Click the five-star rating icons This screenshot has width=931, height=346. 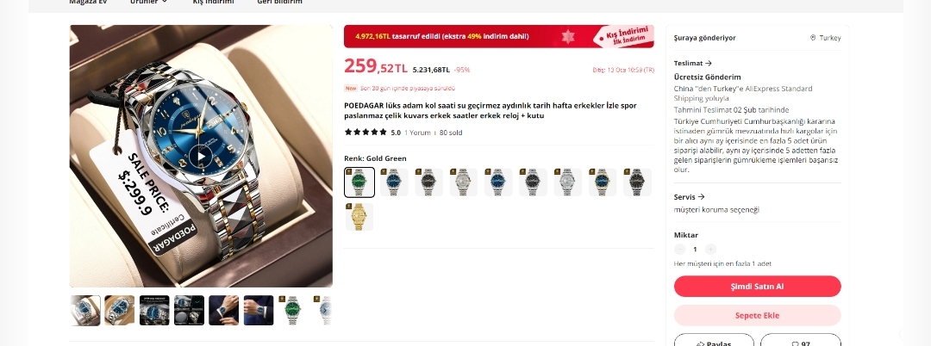366,133
